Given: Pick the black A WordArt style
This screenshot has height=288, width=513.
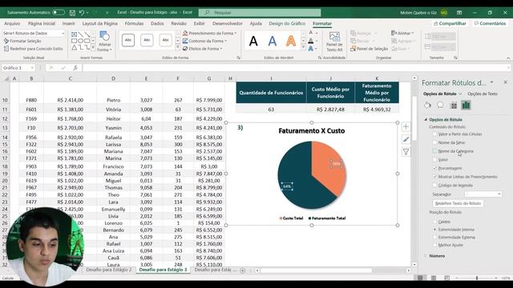Looking at the screenshot, I should 253,42.
